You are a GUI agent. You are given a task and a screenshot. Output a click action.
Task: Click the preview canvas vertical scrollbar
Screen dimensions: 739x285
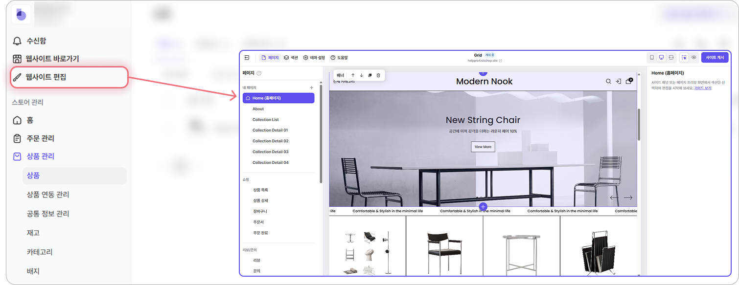(639, 124)
